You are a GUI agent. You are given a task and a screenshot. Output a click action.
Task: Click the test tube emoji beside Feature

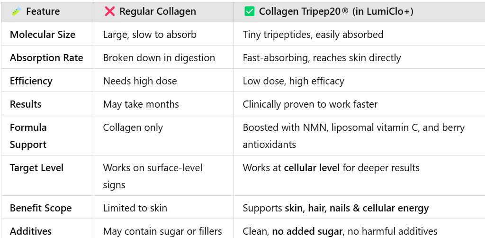pyautogui.click(x=16, y=11)
